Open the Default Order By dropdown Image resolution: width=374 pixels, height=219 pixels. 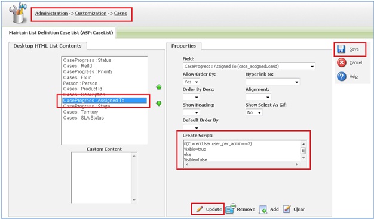coord(191,127)
